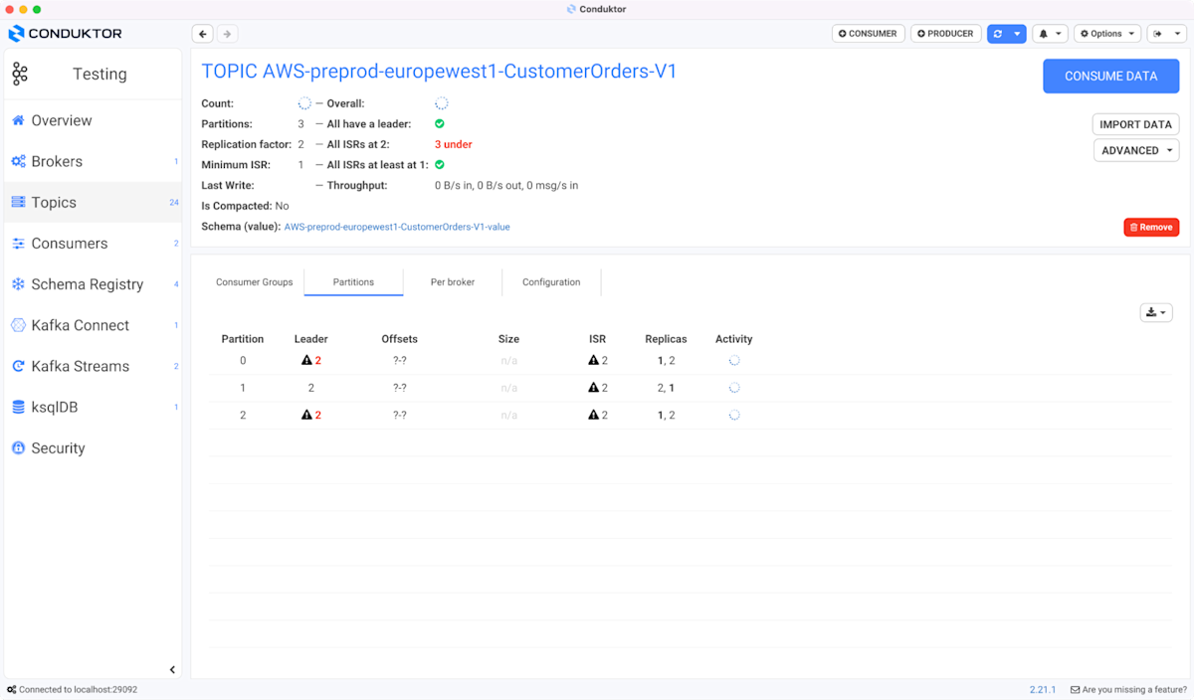Click the + CONSUMER button
The height and width of the screenshot is (700, 1194).
point(869,34)
